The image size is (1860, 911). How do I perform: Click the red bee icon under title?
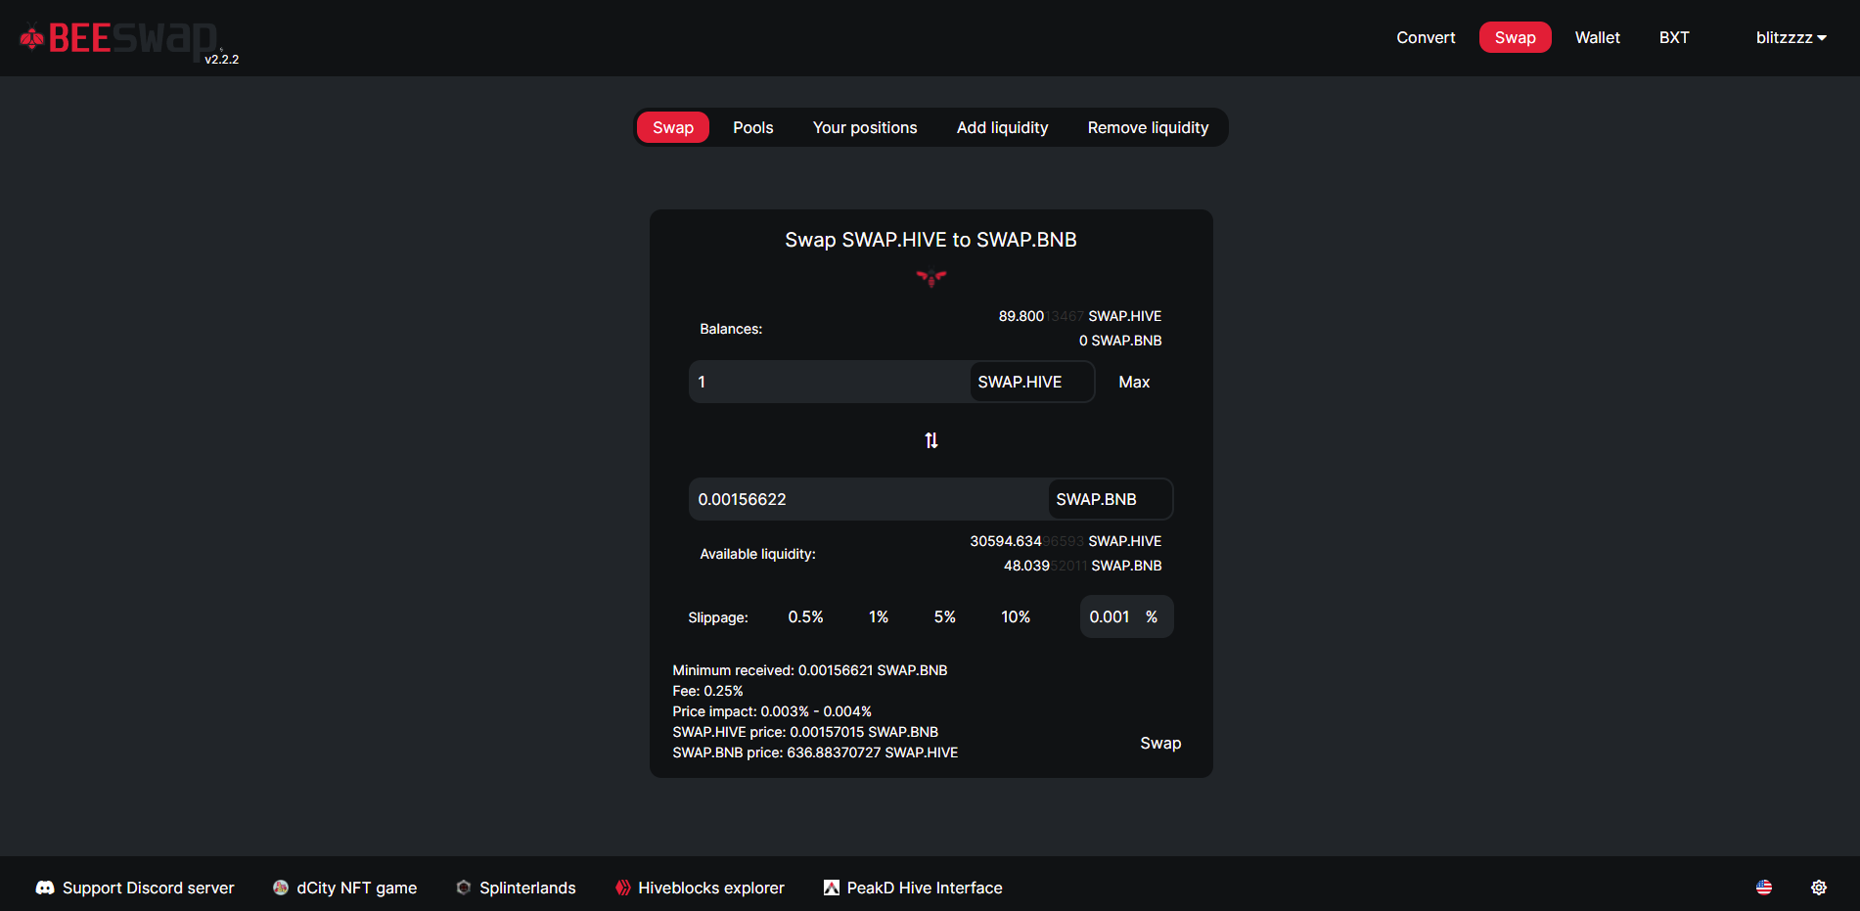tap(931, 279)
